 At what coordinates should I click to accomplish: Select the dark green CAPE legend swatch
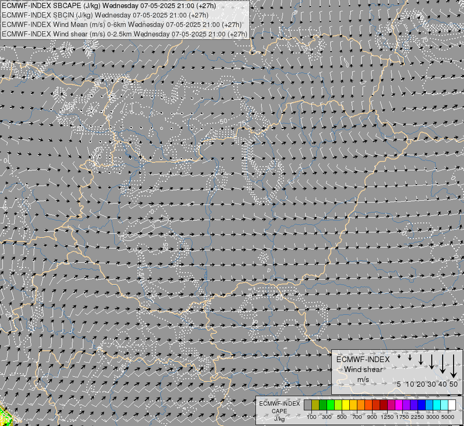coord(323,405)
